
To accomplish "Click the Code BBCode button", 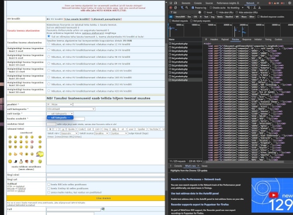I will (x=81, y=129).
